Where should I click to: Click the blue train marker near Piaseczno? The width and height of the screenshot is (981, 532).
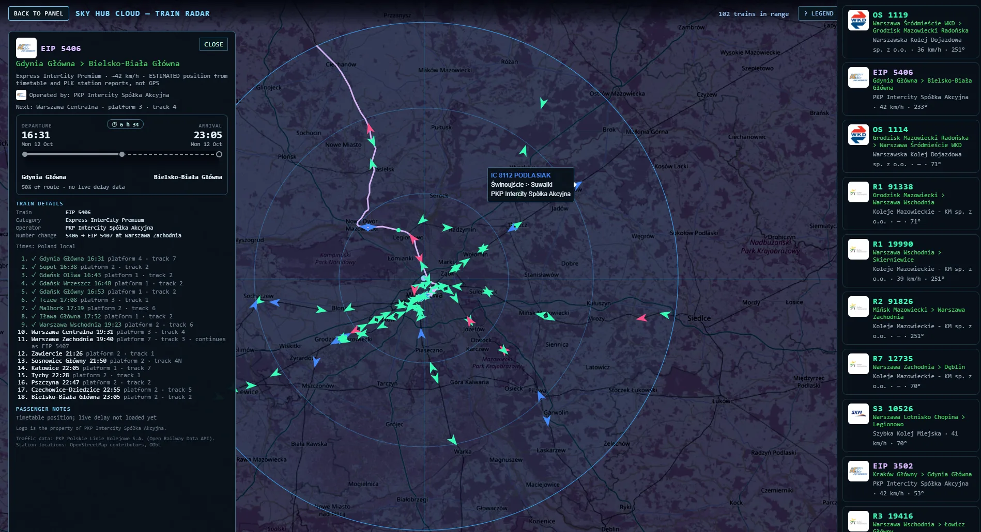pyautogui.click(x=421, y=334)
